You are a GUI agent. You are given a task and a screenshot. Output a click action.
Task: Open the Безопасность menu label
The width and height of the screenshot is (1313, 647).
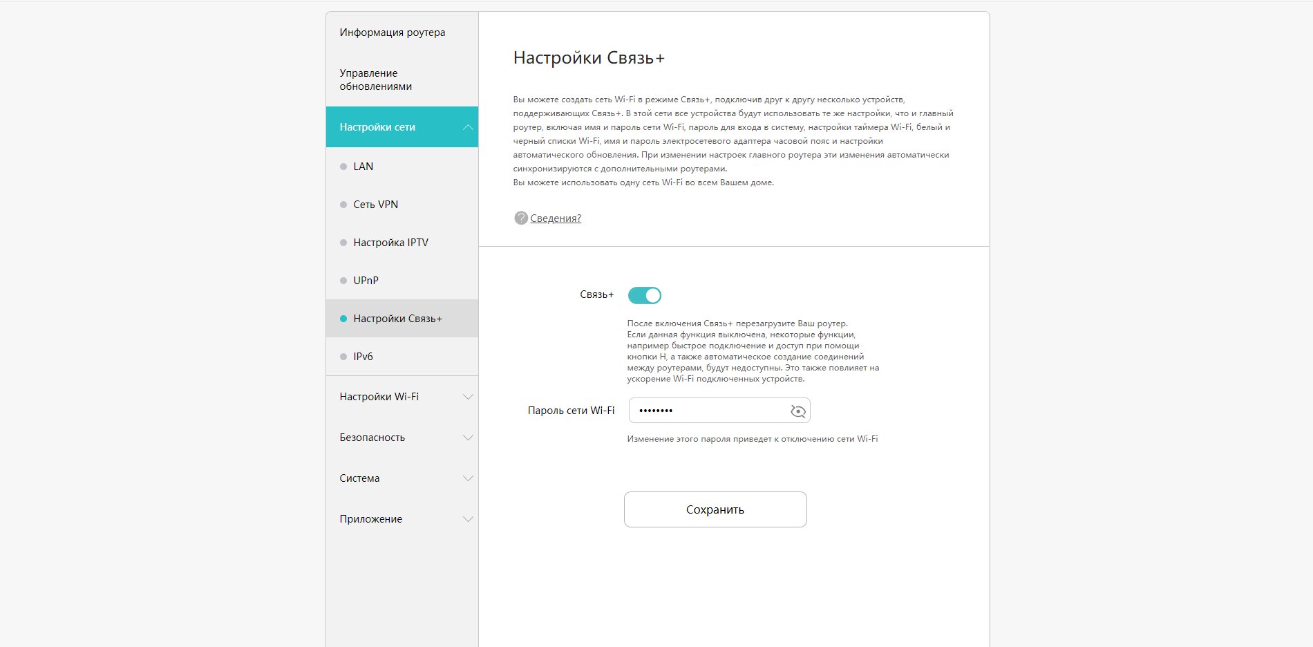[x=372, y=438]
